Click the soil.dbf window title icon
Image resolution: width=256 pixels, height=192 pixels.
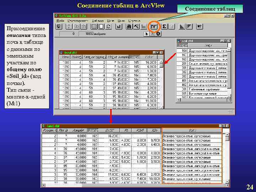point(179,41)
